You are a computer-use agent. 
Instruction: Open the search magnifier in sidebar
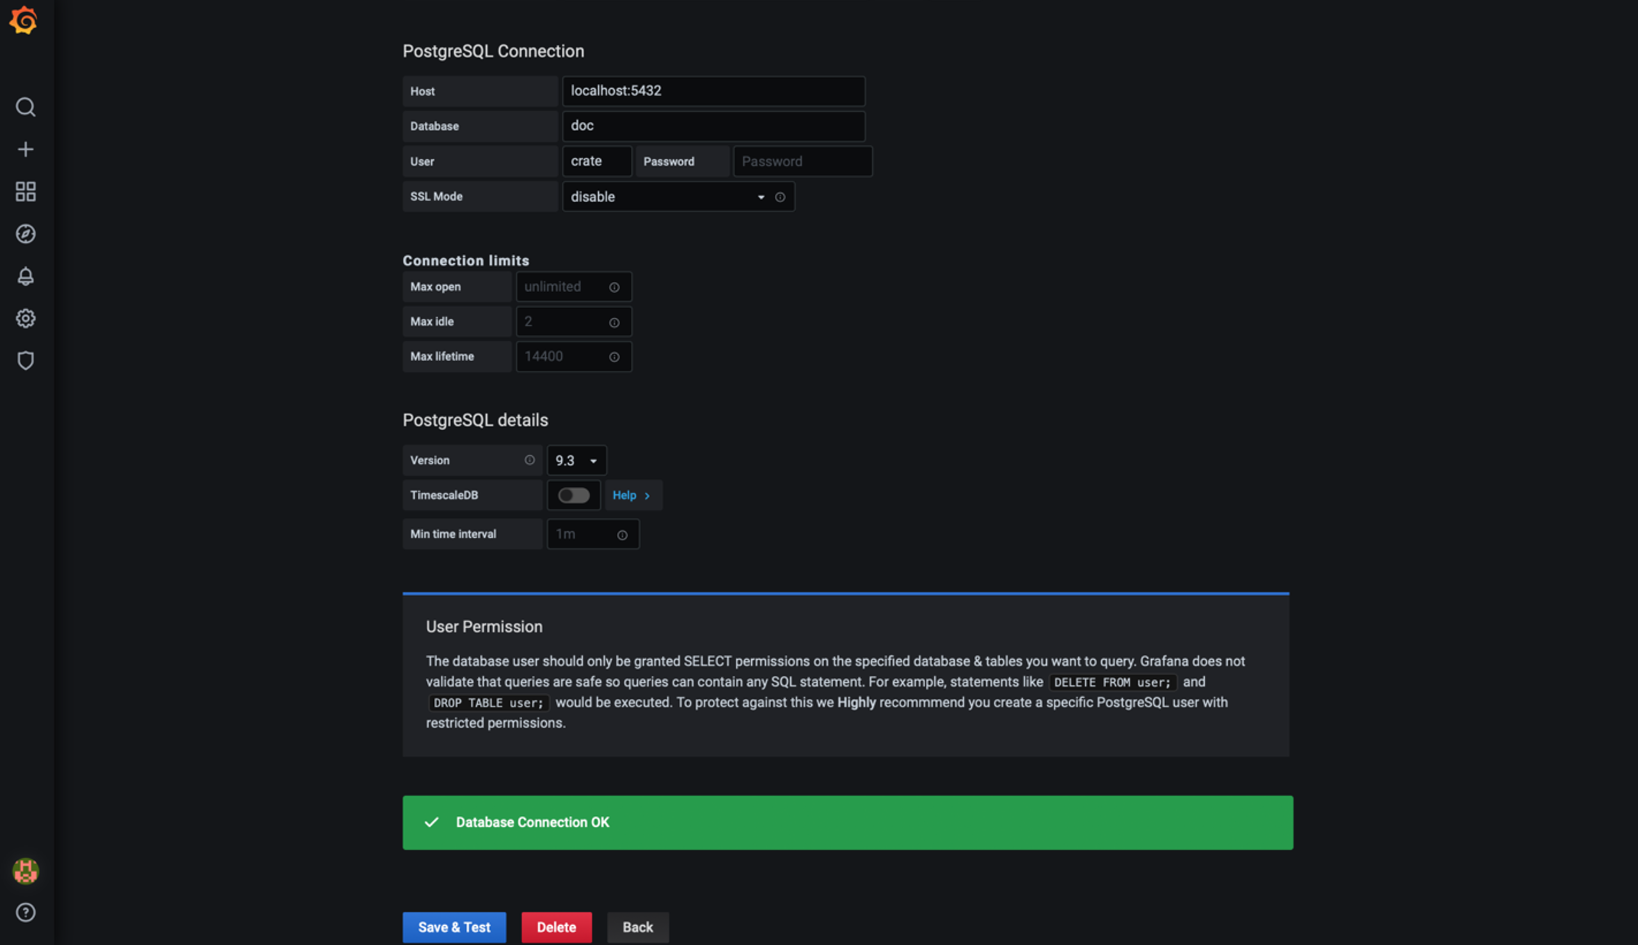pos(26,107)
